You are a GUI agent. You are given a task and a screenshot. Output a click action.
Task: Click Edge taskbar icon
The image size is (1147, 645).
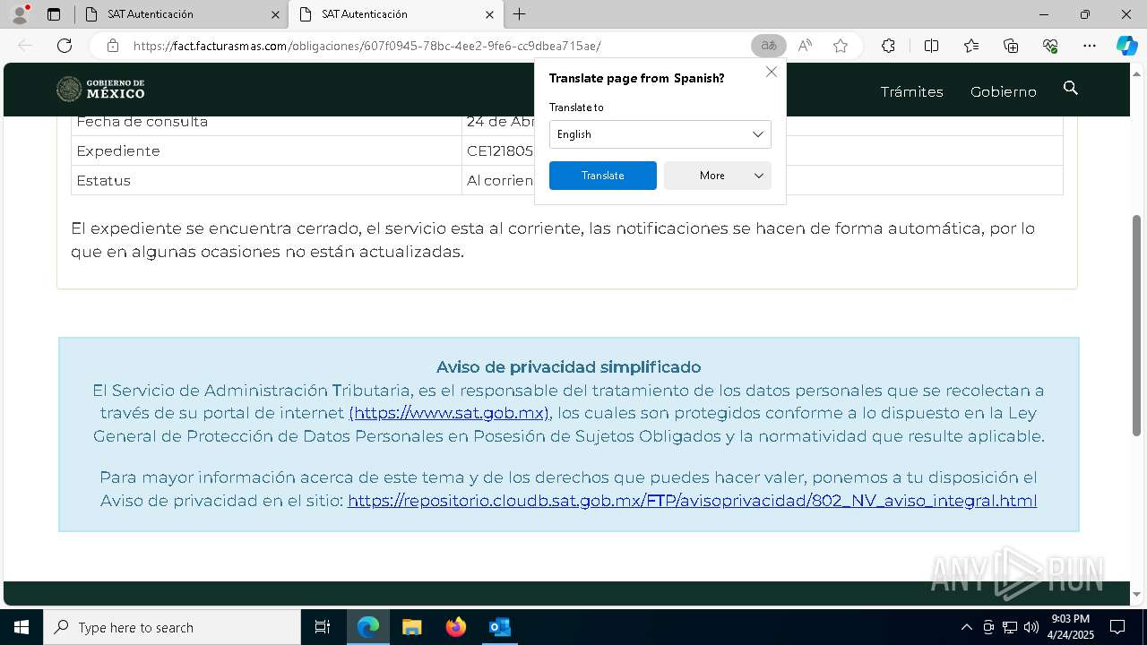point(368,627)
